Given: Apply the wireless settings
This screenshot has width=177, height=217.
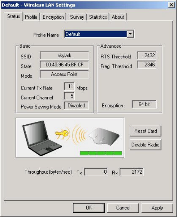Looking at the screenshot, I should [157, 208].
